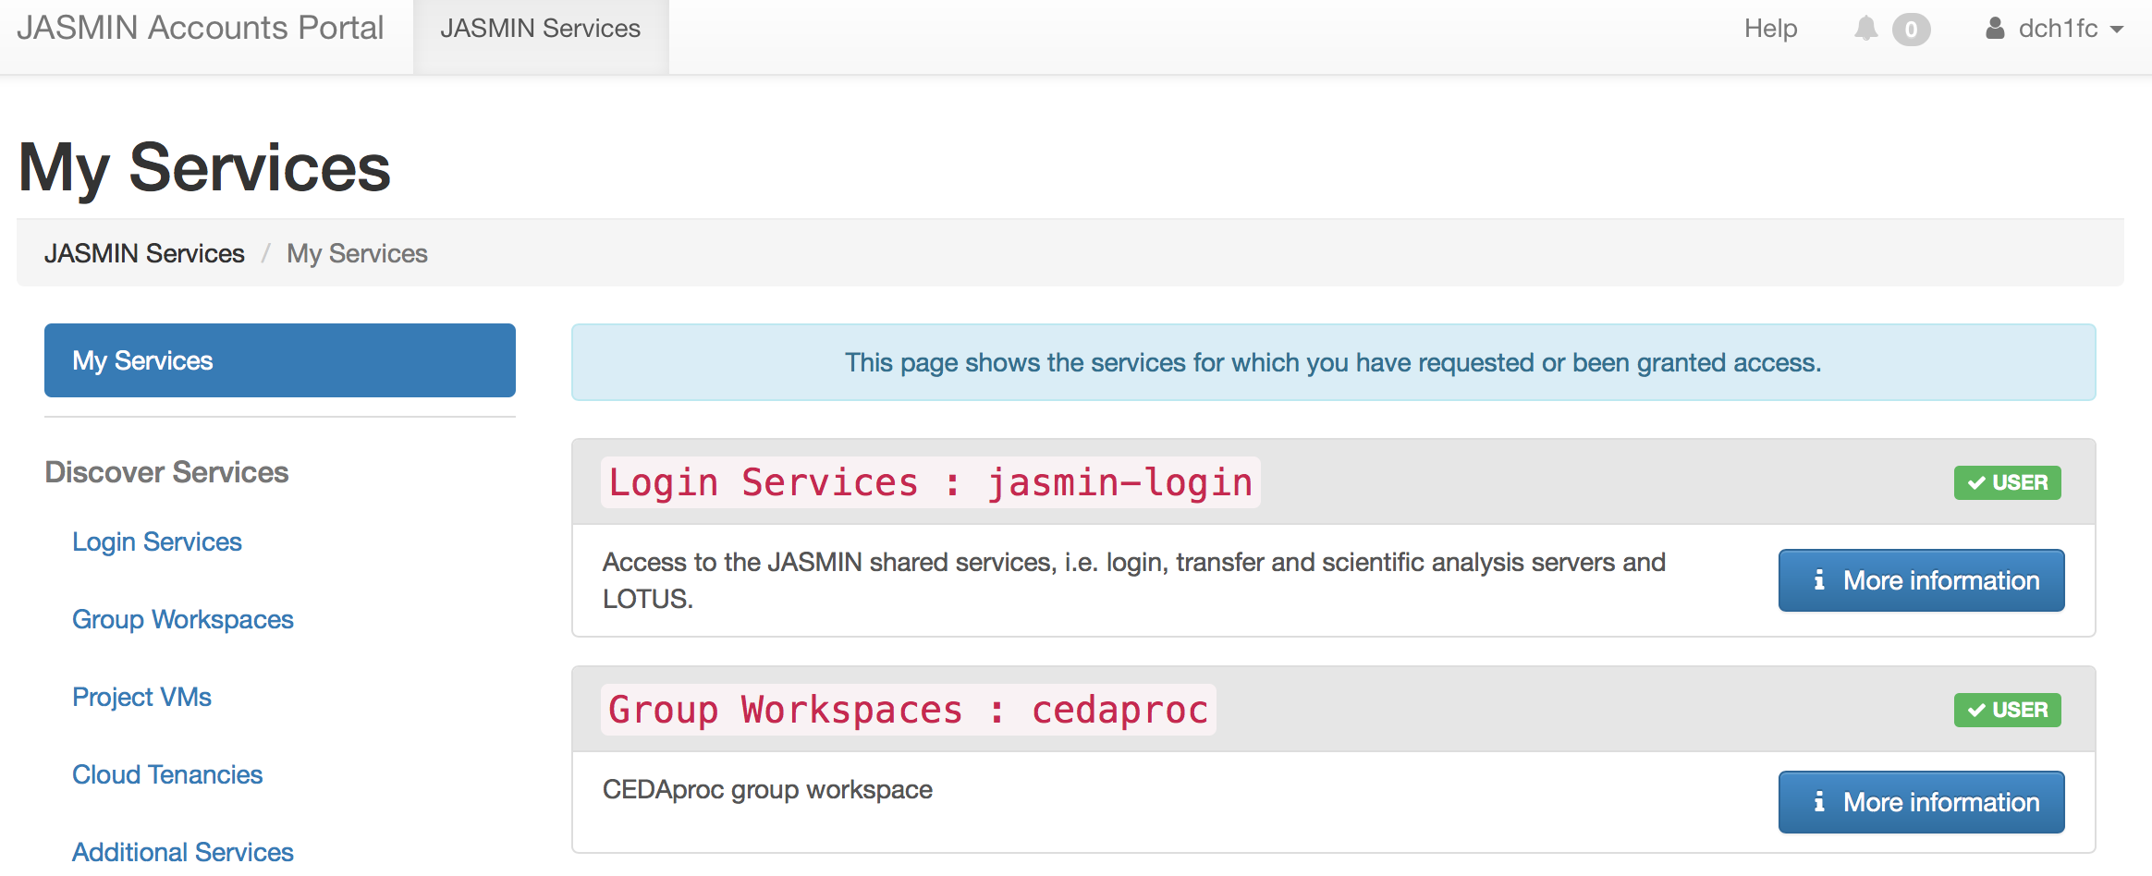Select My Services in the sidebar
This screenshot has height=876, width=2152.
click(x=279, y=360)
